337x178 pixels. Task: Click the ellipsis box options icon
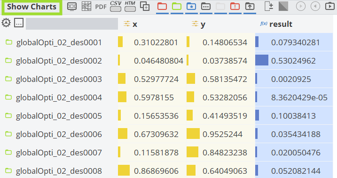19,23
